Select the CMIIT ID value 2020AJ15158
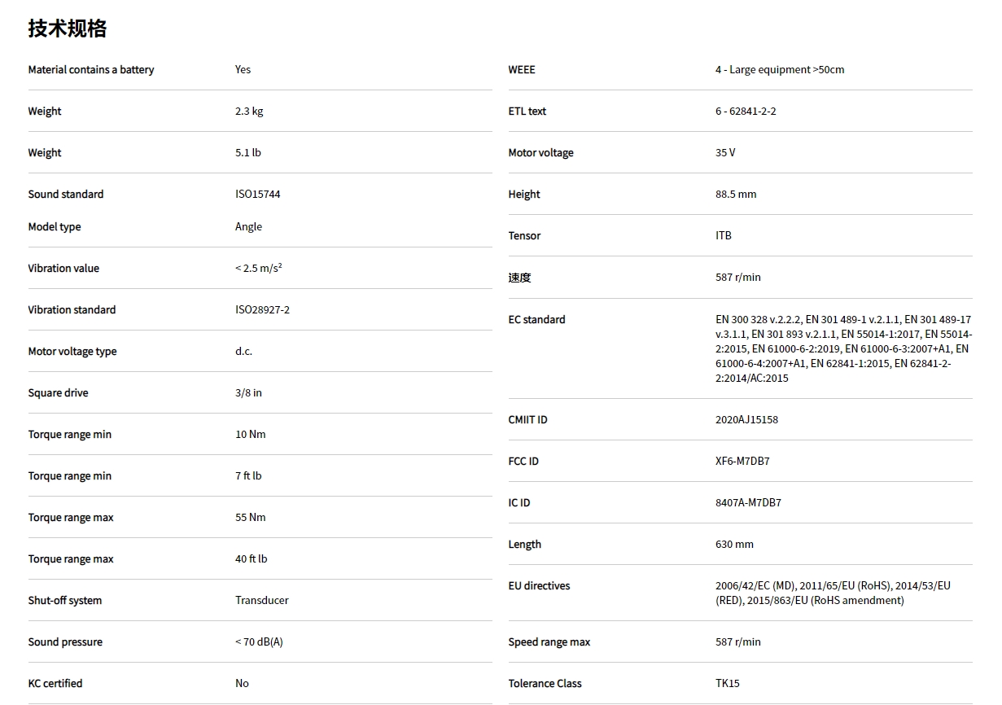The width and height of the screenshot is (1002, 705). [x=746, y=420]
